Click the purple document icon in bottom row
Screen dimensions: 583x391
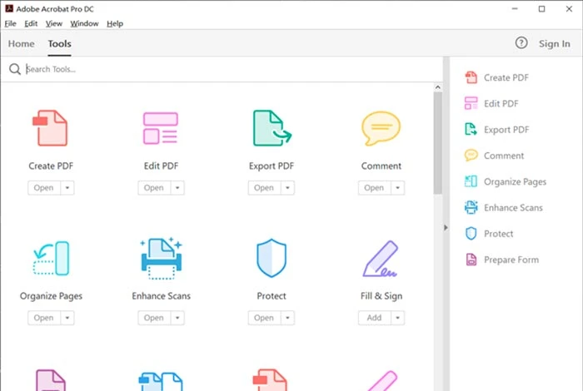pos(51,379)
